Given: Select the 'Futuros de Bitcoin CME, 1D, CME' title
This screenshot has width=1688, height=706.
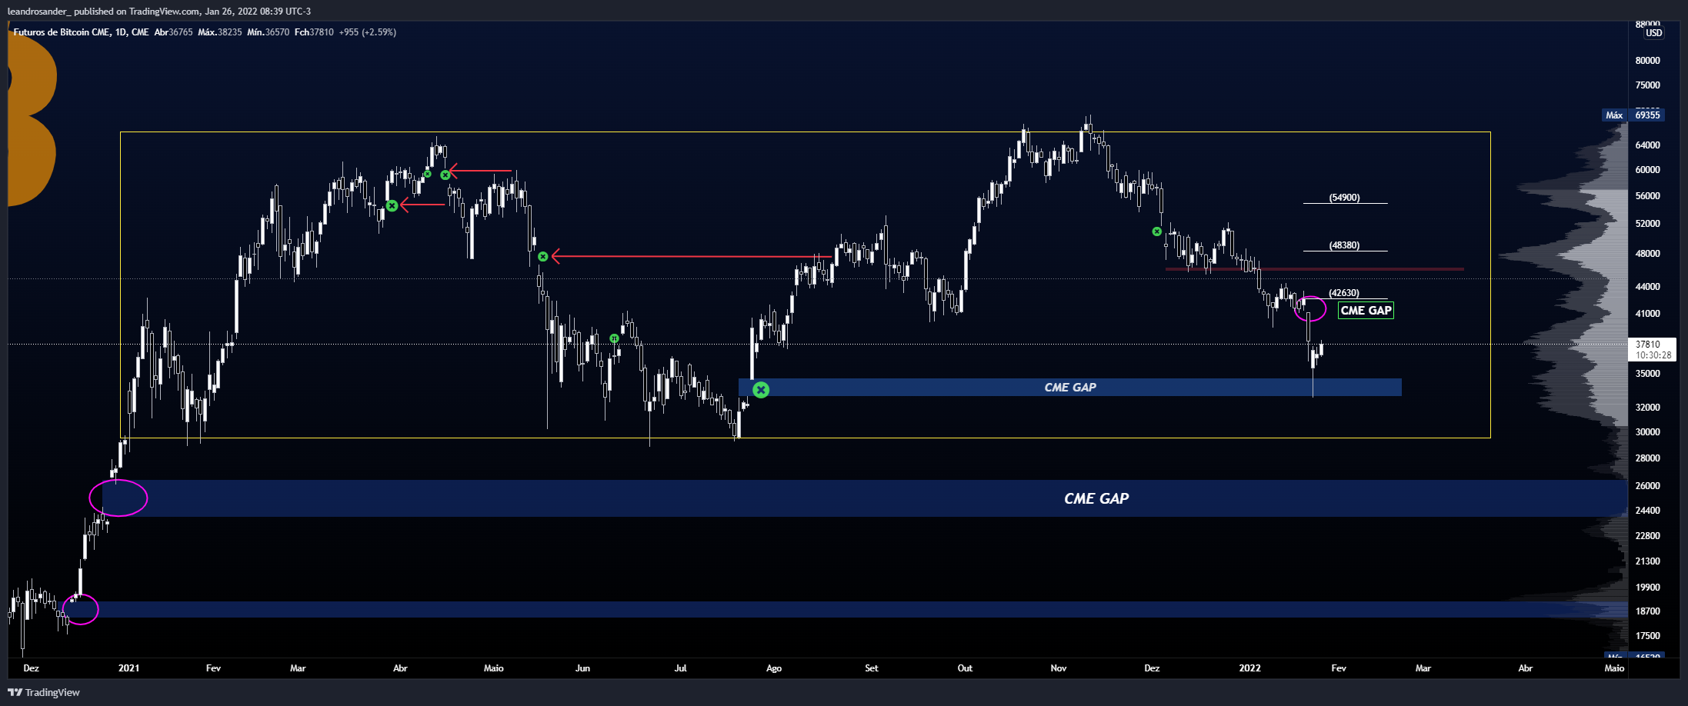Looking at the screenshot, I should tap(81, 32).
